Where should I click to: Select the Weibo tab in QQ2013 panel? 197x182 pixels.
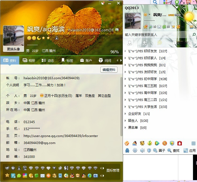[160, 43]
